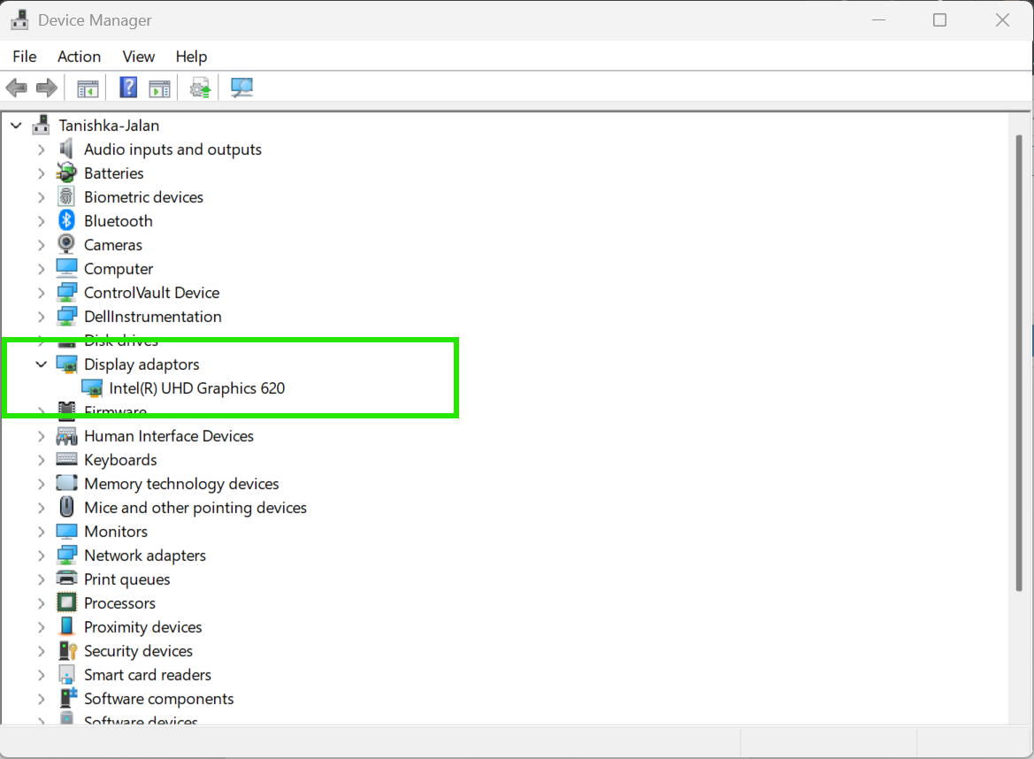This screenshot has width=1034, height=759.
Task: Select the Computer category label
Action: coord(119,269)
